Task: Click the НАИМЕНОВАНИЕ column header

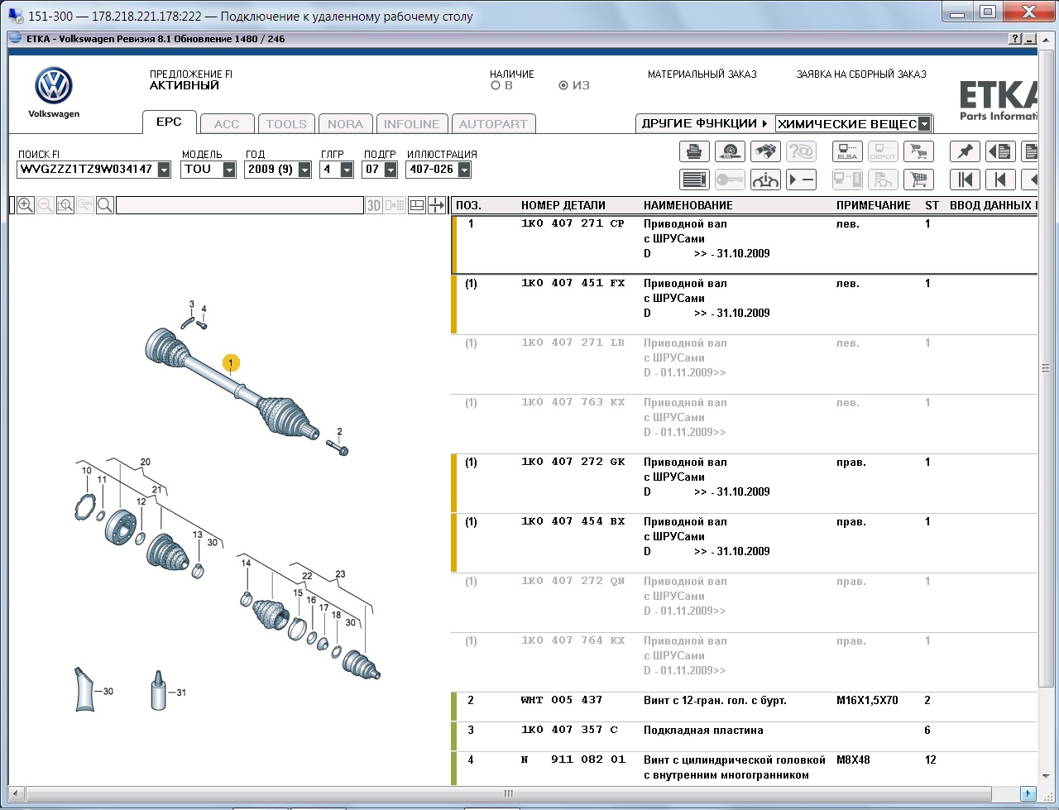Action: click(688, 205)
